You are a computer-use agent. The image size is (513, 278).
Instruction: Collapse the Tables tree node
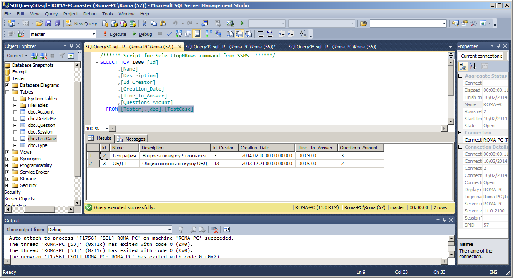(8, 92)
